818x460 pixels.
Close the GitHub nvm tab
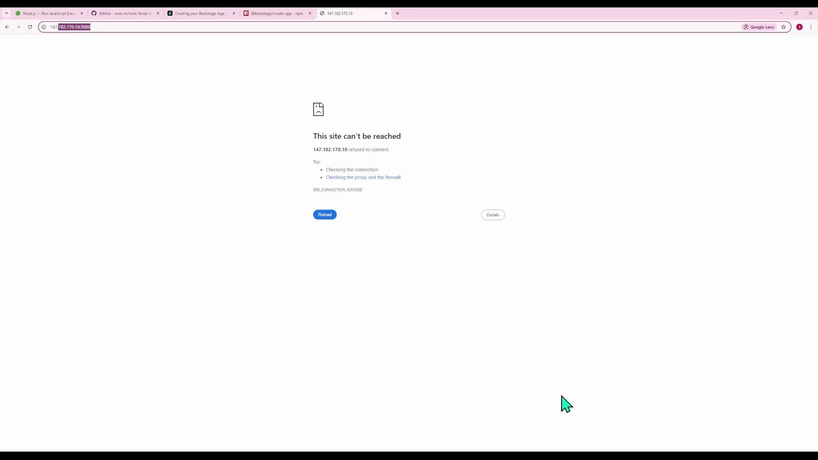(158, 13)
